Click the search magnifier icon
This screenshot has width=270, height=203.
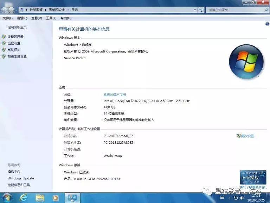pyautogui.click(x=266, y=10)
